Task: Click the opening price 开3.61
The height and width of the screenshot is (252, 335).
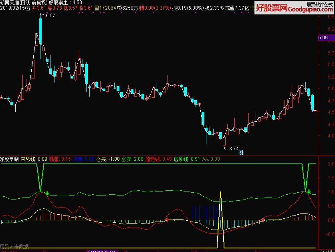Action: 39,8
